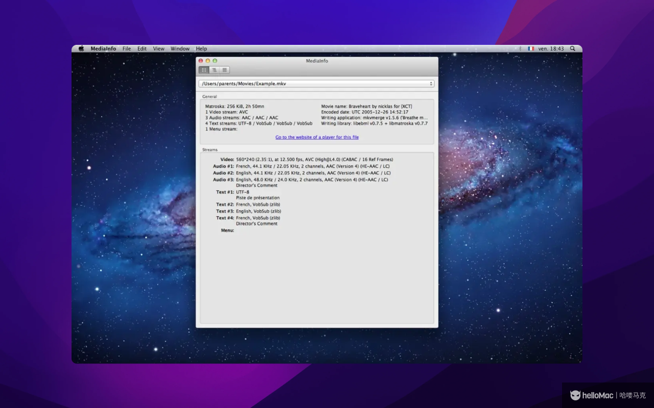
Task: Switch to the Easy view toolbar button
Action: [x=204, y=70]
